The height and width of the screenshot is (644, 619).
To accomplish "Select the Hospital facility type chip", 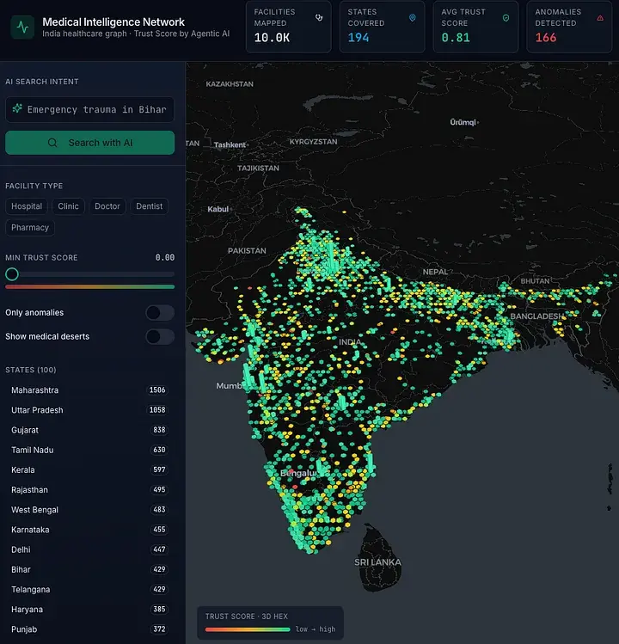I will (27, 206).
